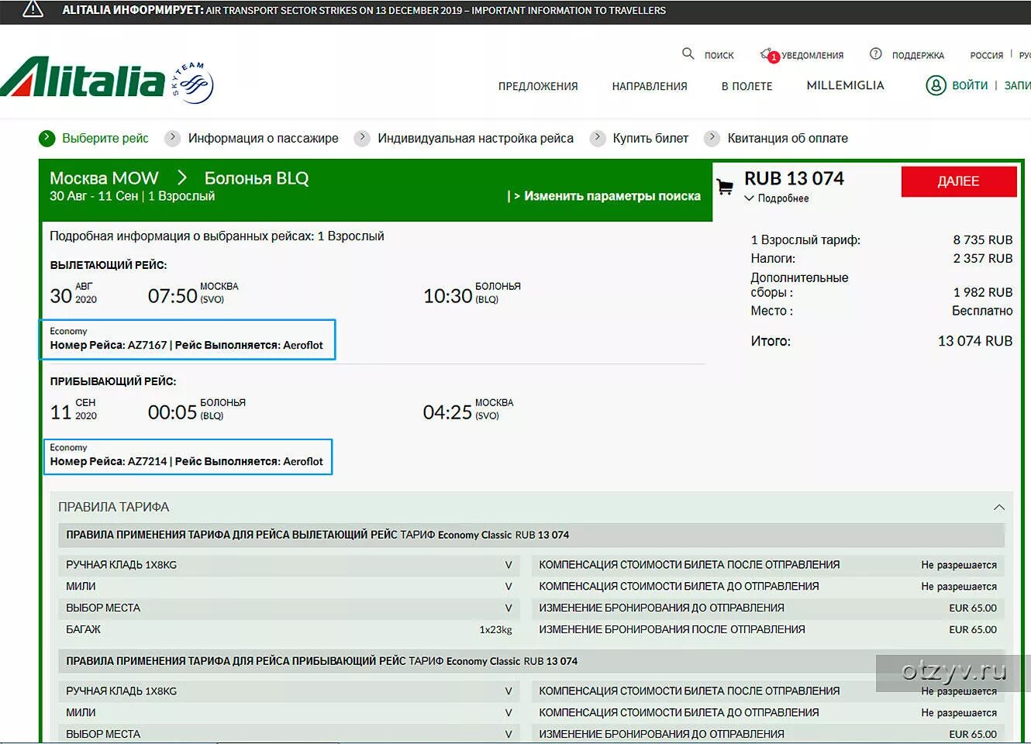
Task: Select the Информация о пассажире step
Action: point(264,138)
